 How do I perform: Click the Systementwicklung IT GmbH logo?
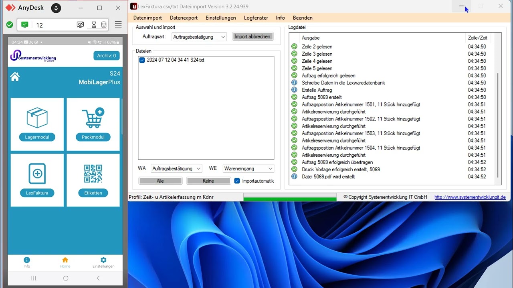click(33, 56)
